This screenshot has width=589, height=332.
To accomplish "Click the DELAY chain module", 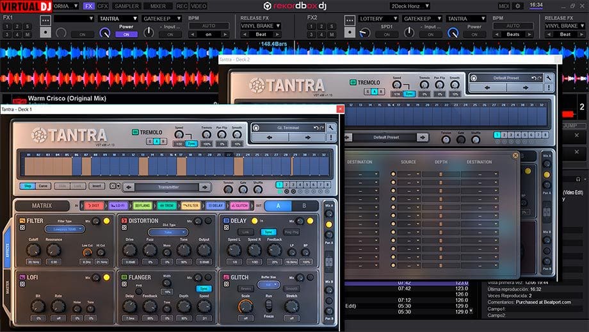I will pos(216,206).
